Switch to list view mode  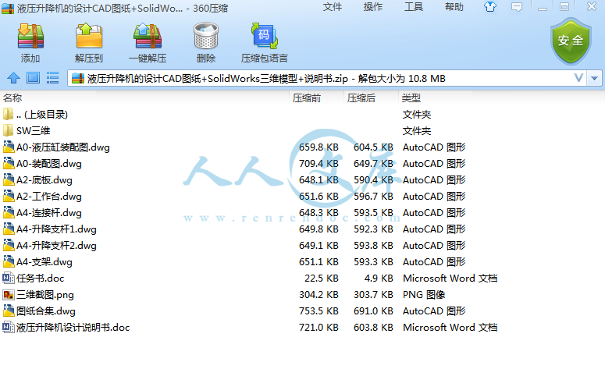(52, 78)
